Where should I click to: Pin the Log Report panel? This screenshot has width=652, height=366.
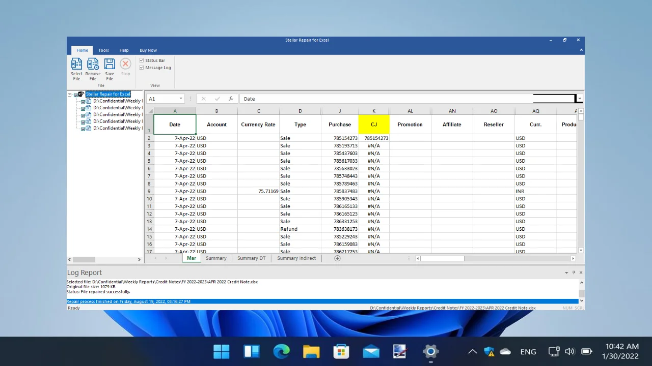pos(574,272)
